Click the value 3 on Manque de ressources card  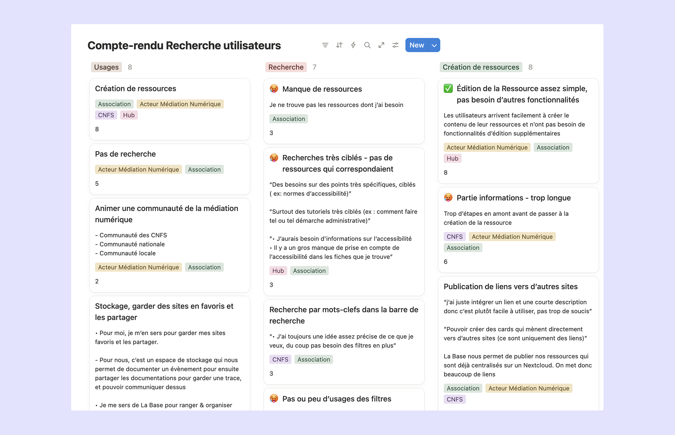click(271, 133)
